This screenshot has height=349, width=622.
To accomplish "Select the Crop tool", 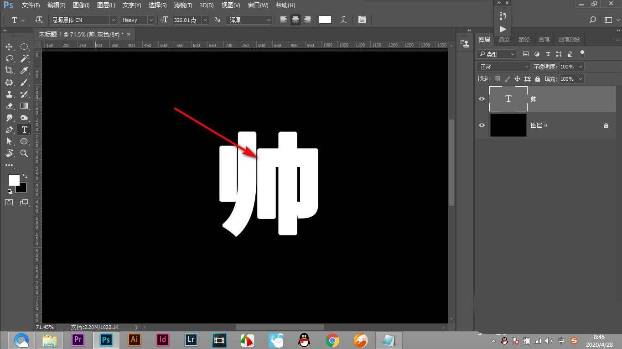I will pyautogui.click(x=9, y=70).
